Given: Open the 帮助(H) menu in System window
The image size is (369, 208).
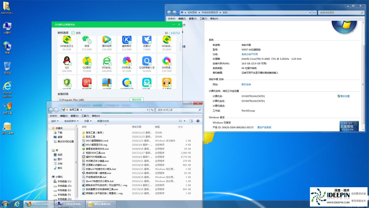Looking at the screenshot, I should click(214, 18).
